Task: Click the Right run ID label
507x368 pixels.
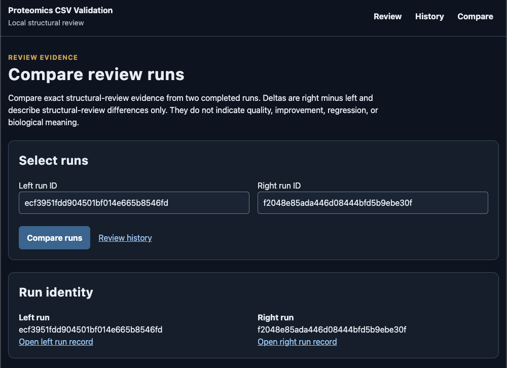Action: pos(279,186)
